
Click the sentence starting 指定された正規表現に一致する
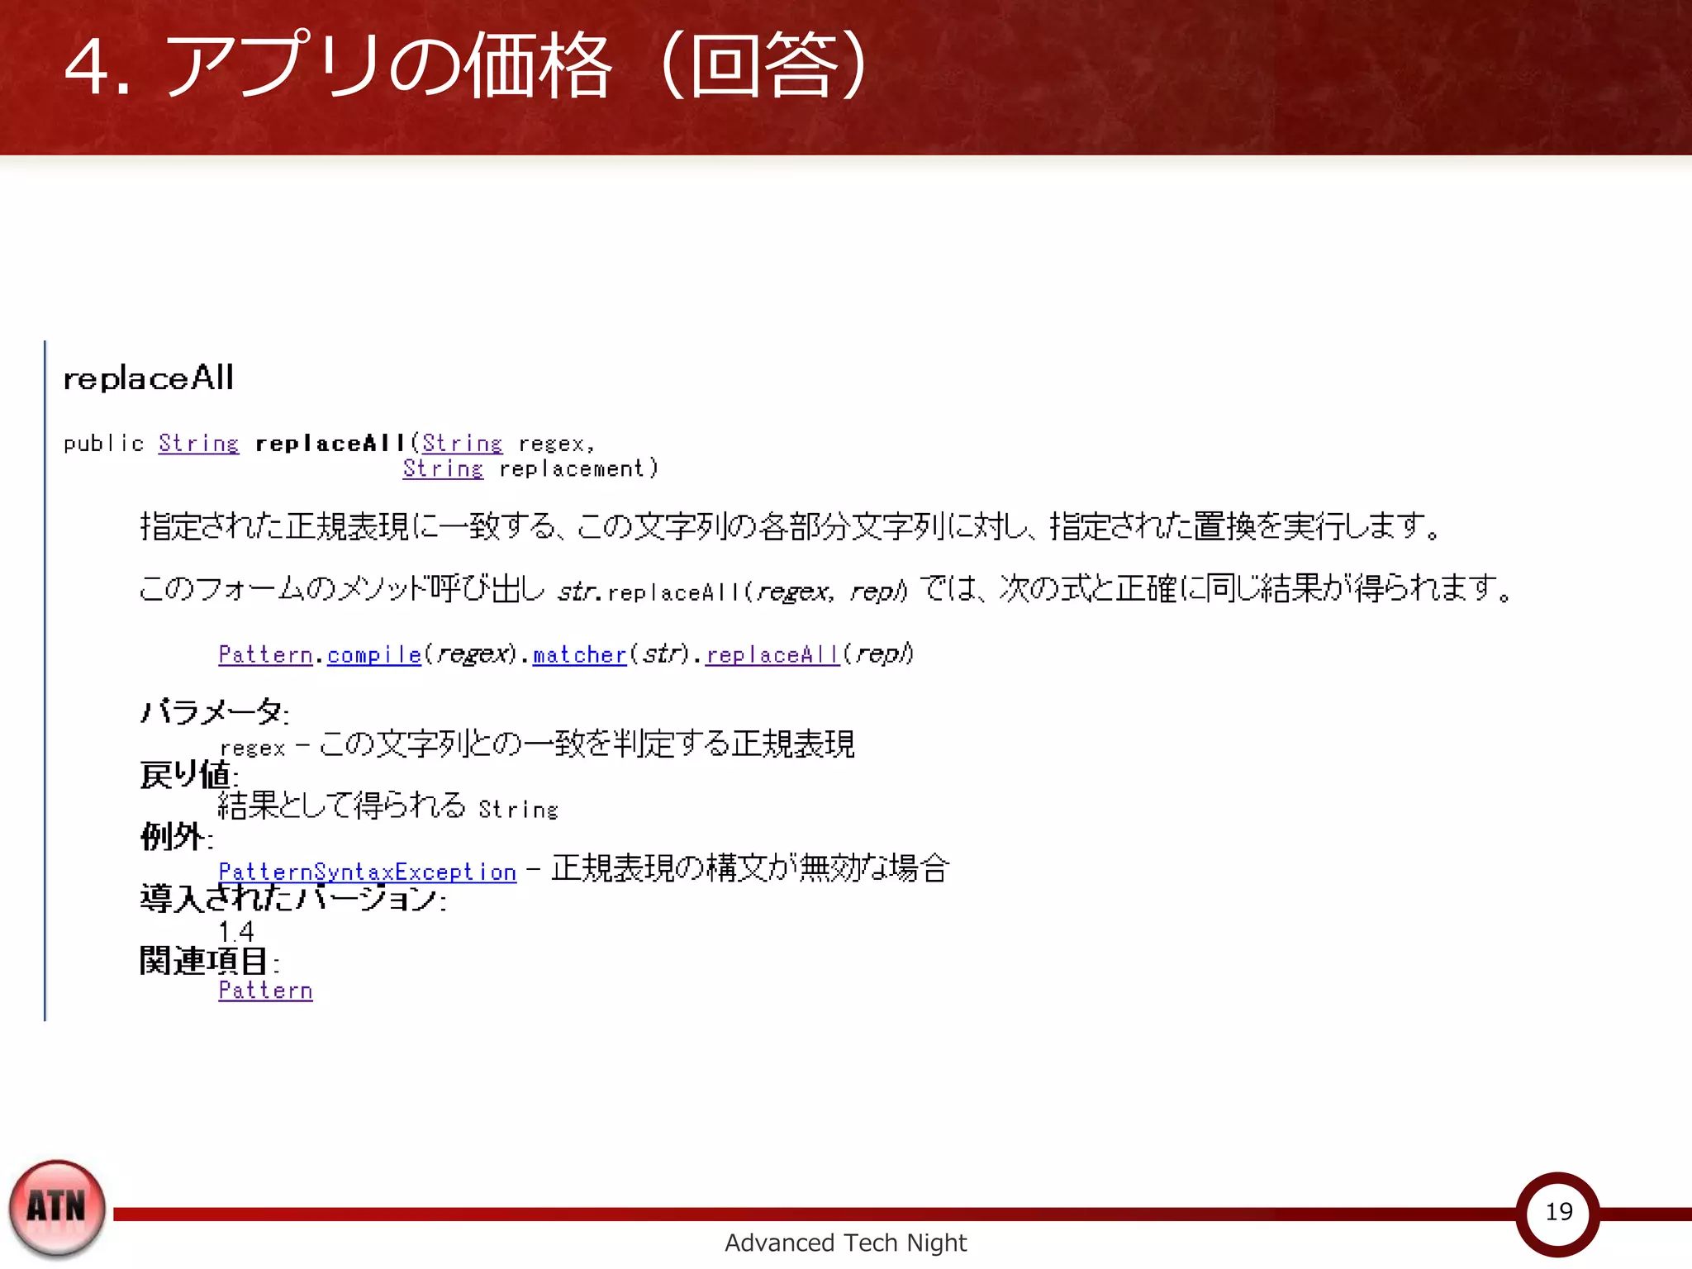pos(791,526)
